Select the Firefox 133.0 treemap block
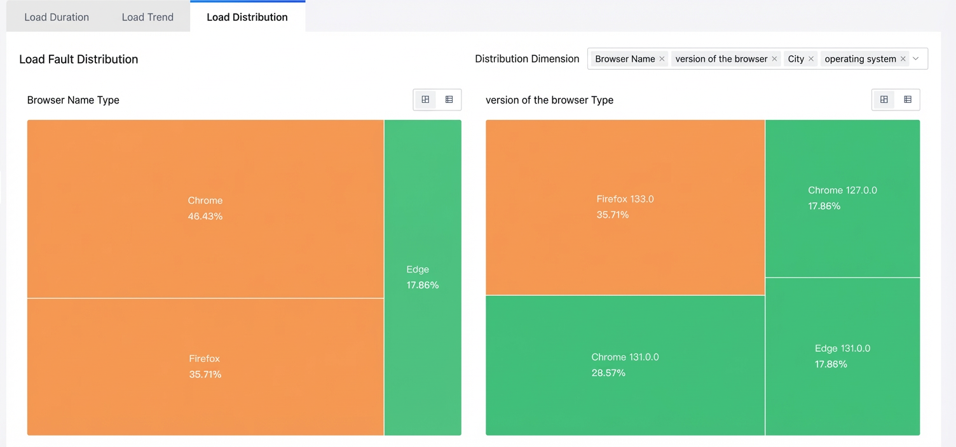Viewport: 956px width, 447px height. (x=625, y=207)
